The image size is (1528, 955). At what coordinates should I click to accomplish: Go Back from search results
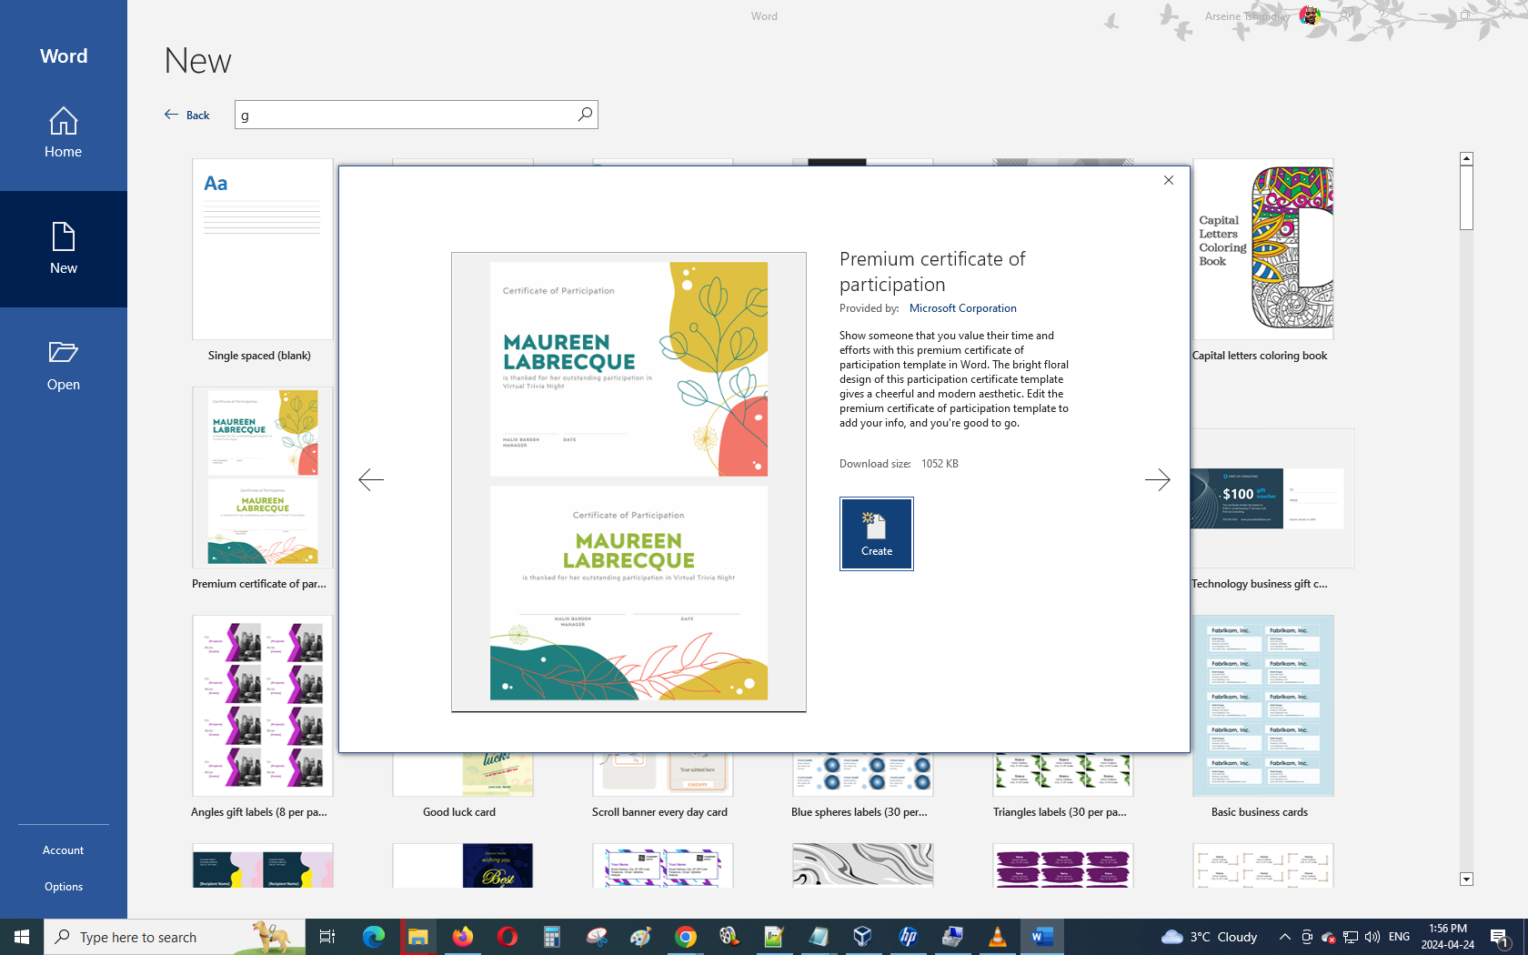coord(187,115)
